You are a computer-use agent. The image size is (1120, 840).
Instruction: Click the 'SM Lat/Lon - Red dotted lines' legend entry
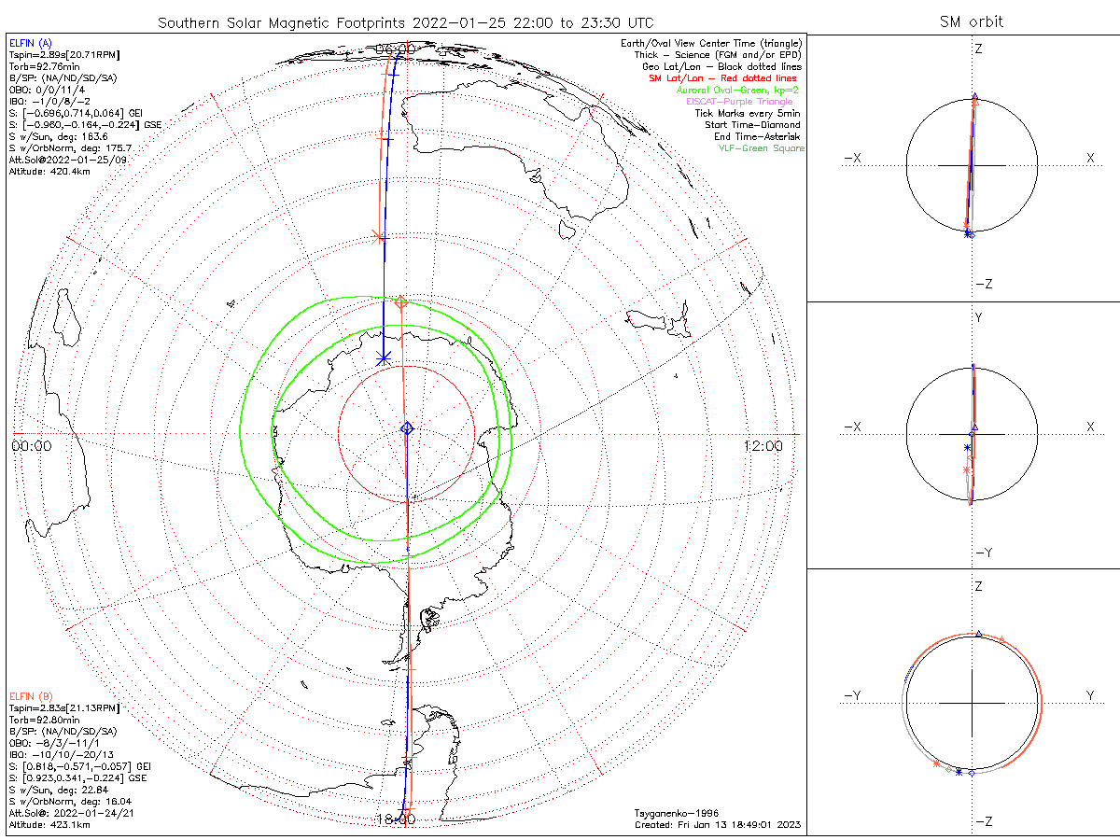point(723,78)
